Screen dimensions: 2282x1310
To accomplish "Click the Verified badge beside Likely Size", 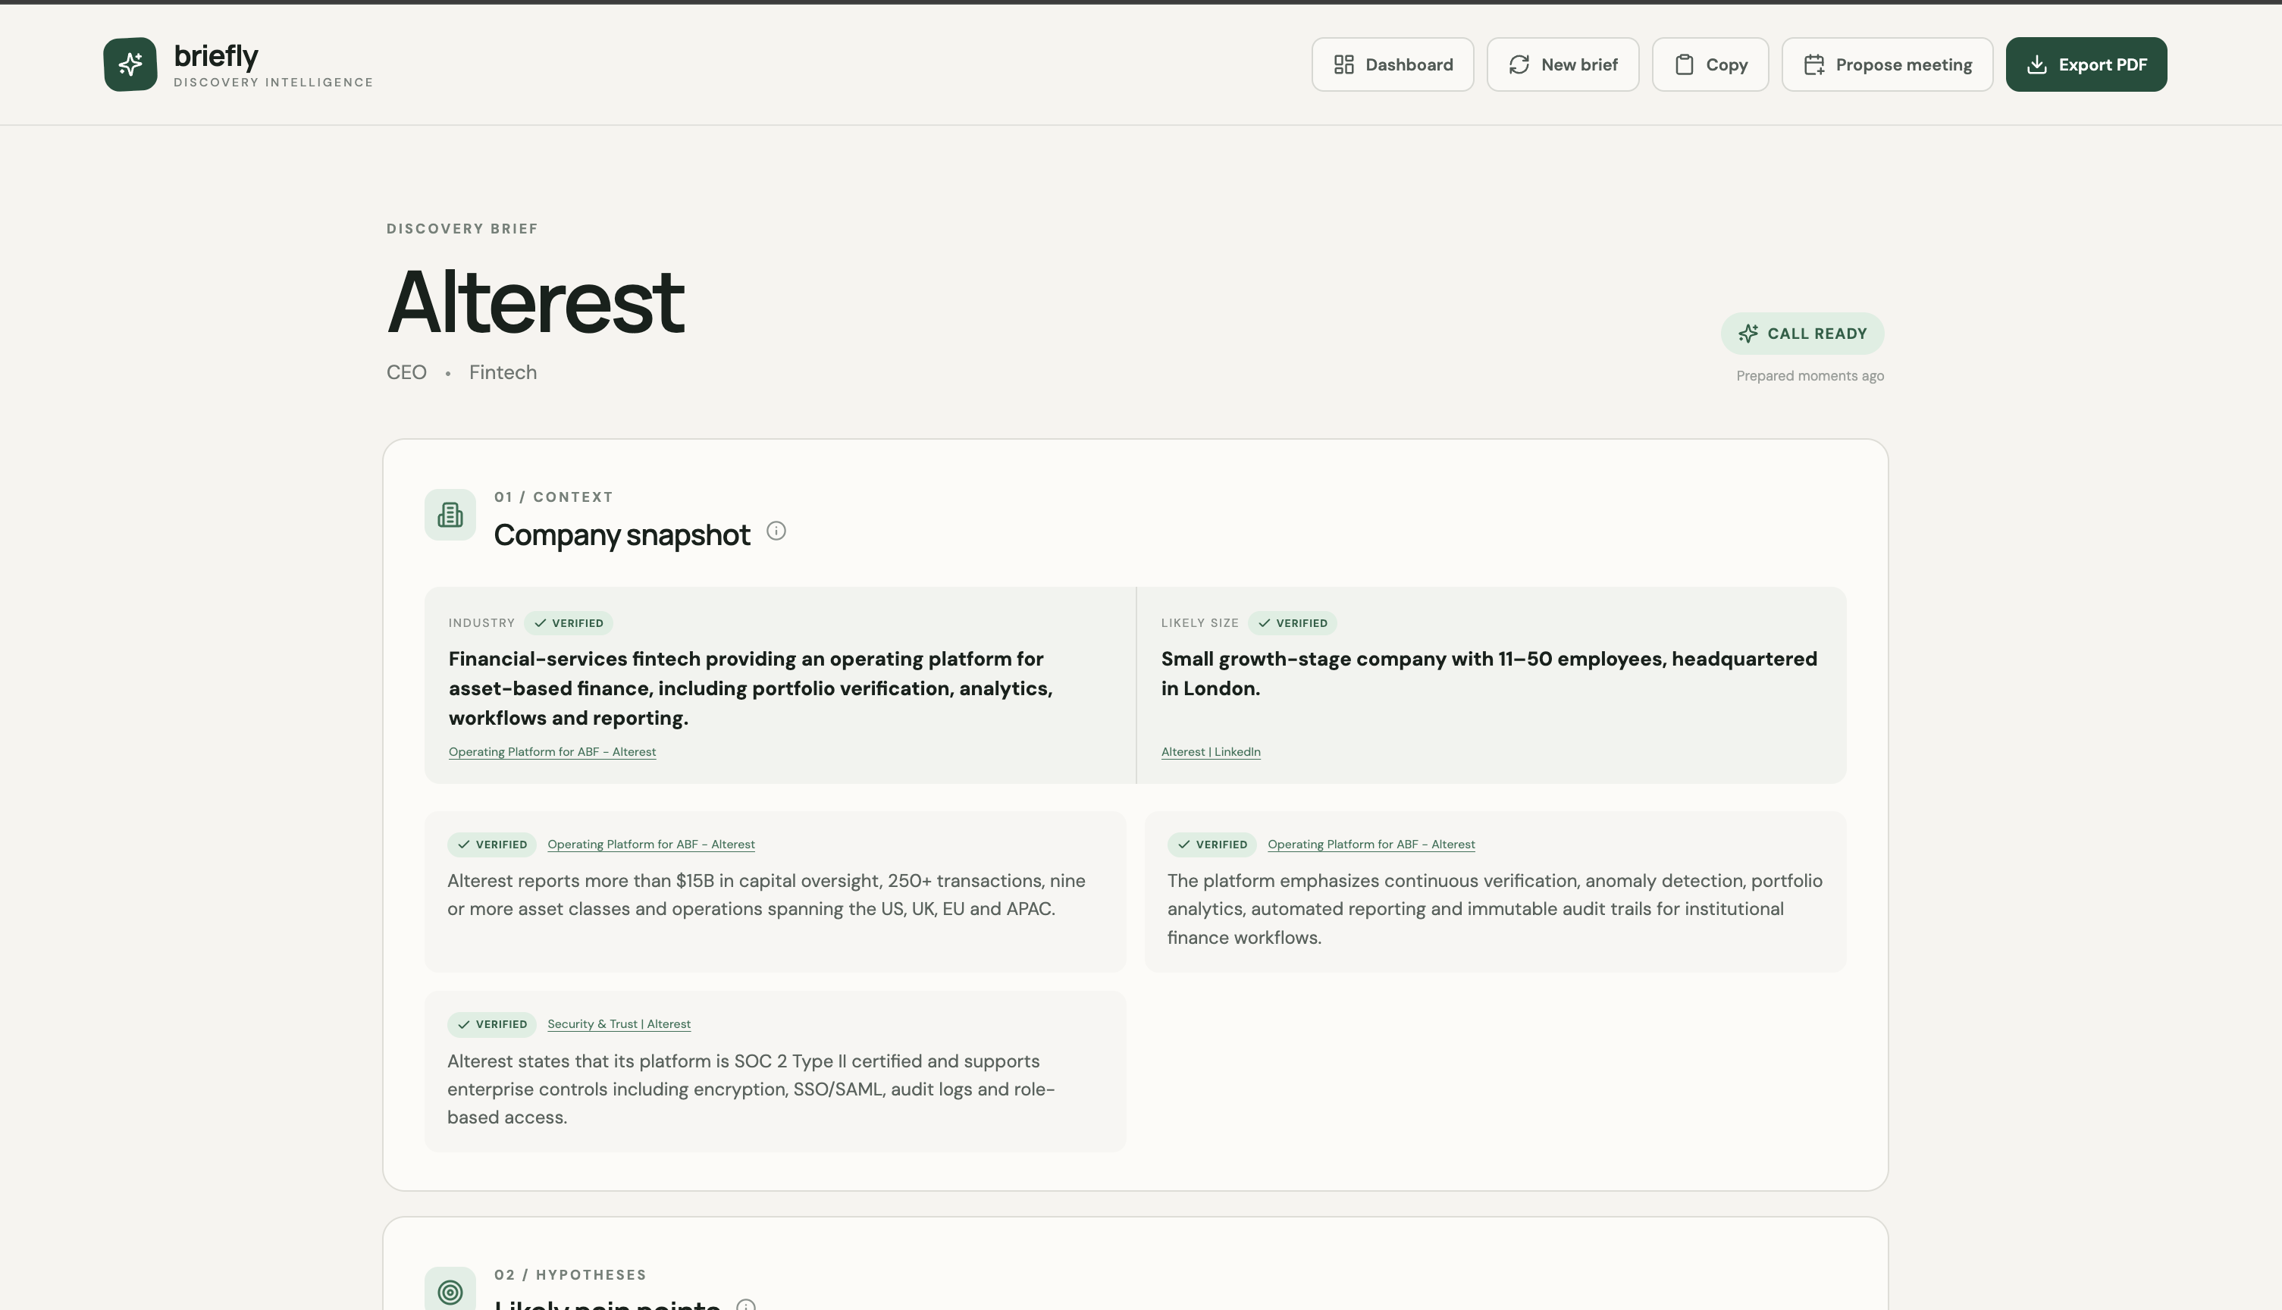I will 1293,622.
